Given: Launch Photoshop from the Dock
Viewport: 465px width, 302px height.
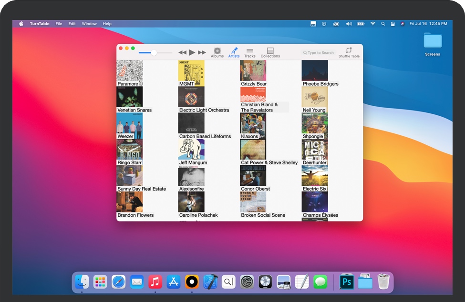Looking at the screenshot, I should tap(347, 282).
